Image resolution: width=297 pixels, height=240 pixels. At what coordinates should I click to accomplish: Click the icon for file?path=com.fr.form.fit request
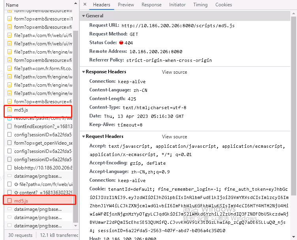[10, 69]
